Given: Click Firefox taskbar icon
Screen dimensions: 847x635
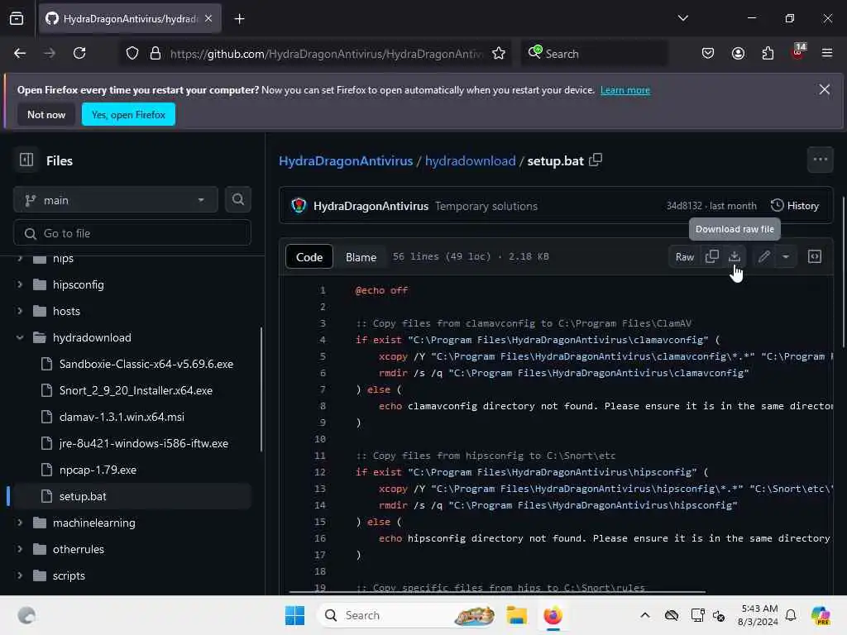Looking at the screenshot, I should (x=553, y=615).
